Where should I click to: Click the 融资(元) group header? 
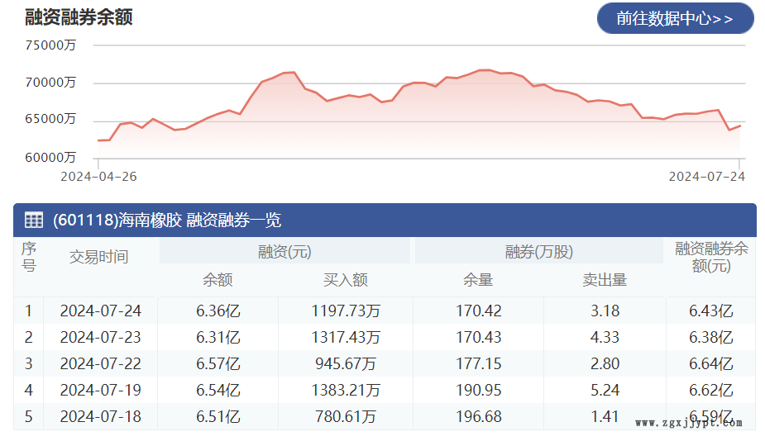284,252
